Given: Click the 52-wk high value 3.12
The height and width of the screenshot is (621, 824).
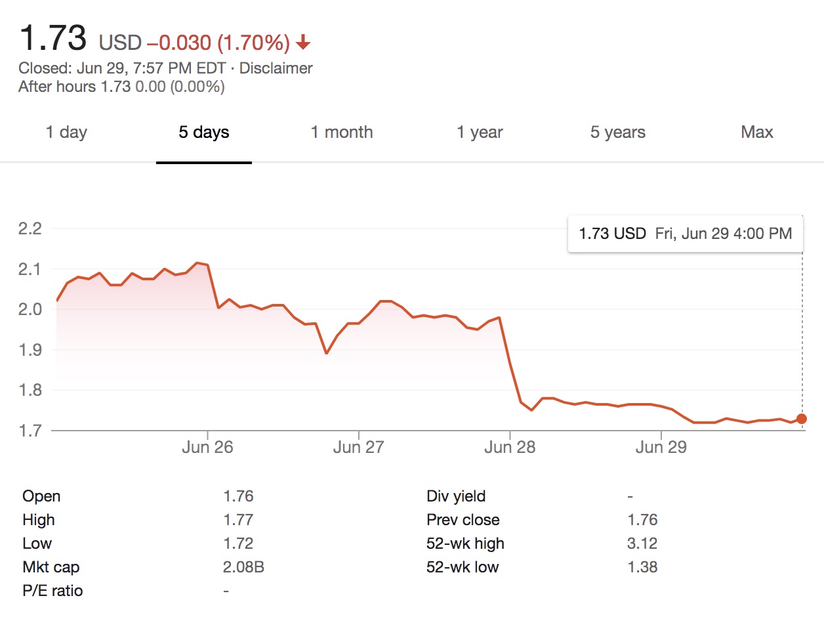Looking at the screenshot, I should tap(642, 544).
